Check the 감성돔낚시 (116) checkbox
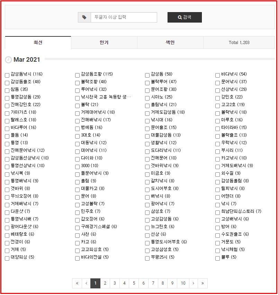This screenshot has height=295, width=278. [x=7, y=75]
